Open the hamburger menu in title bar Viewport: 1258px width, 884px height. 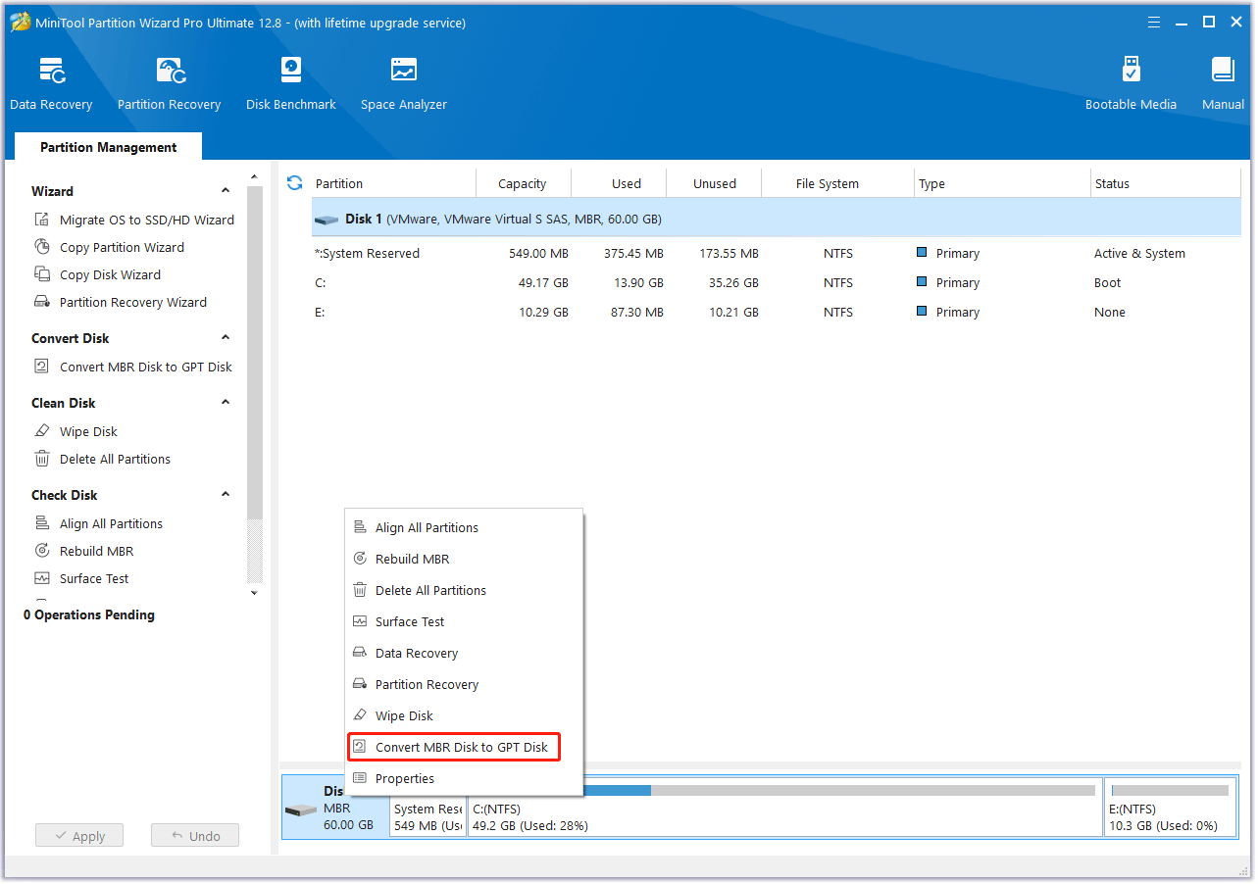[x=1154, y=22]
